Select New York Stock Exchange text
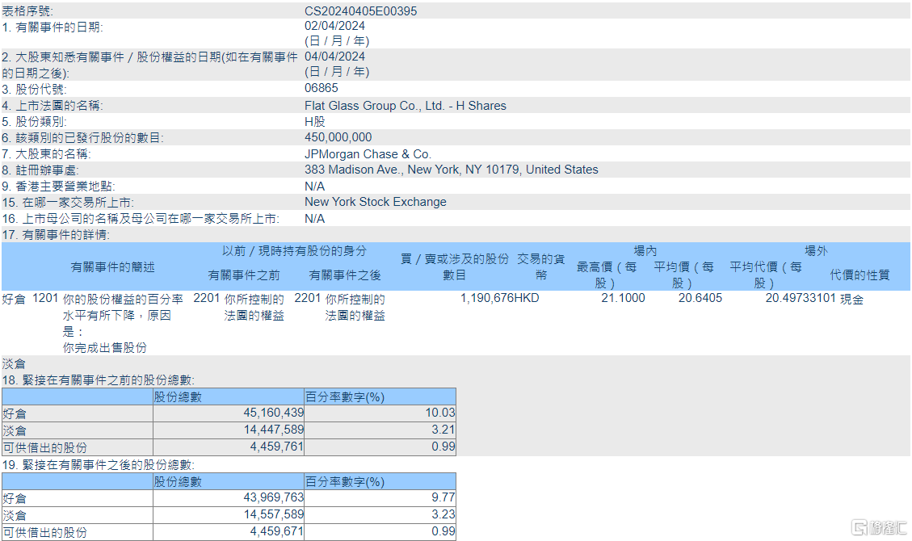912x541 pixels. pos(376,202)
